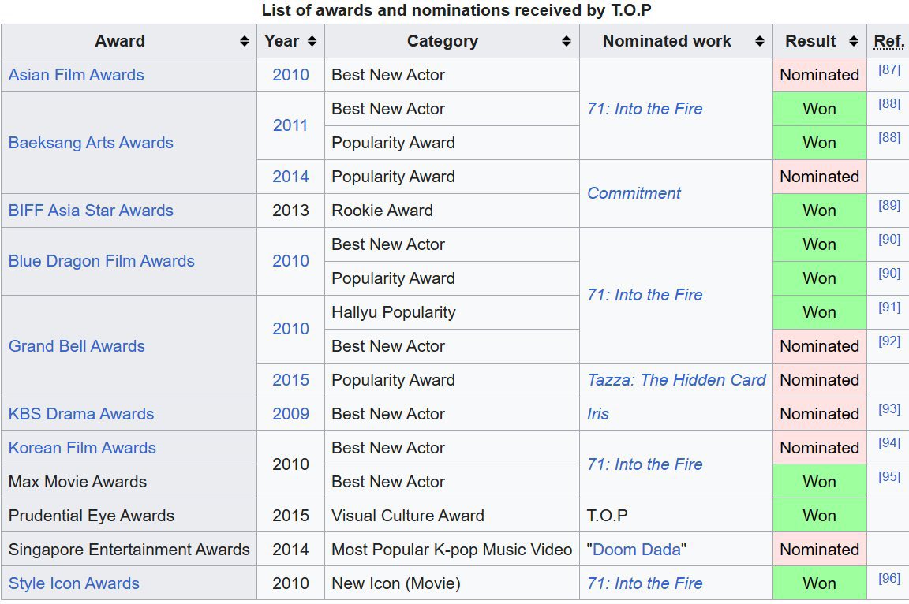The image size is (909, 604).
Task: Select the Max Movie Awards cell
Action: pyautogui.click(x=129, y=481)
